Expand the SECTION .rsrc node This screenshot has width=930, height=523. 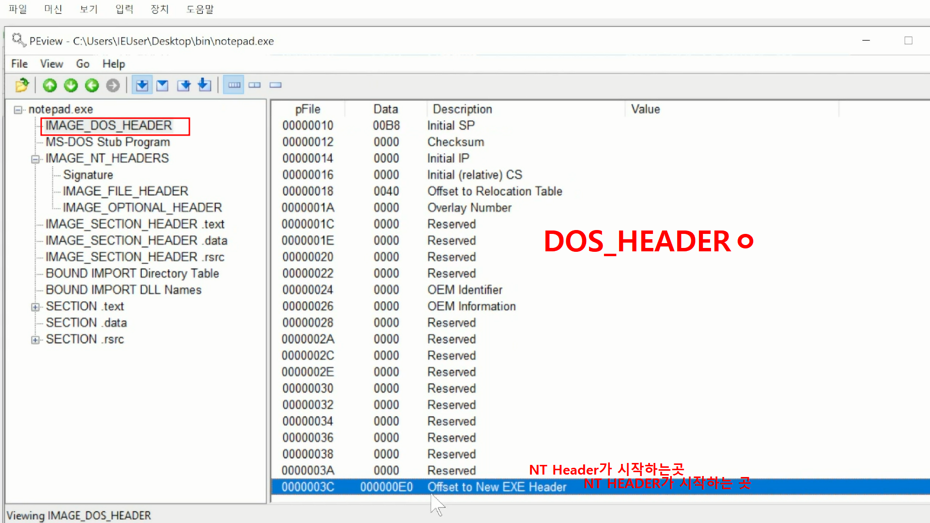point(35,340)
